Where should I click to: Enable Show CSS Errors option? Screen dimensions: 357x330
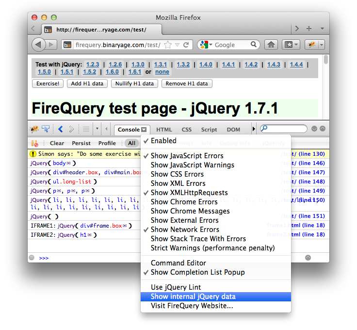(177, 174)
